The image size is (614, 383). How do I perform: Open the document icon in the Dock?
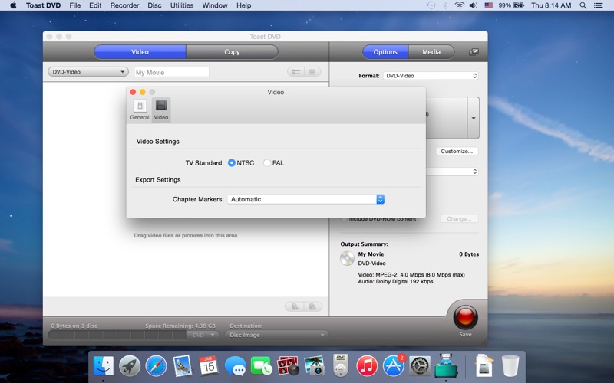tap(484, 366)
